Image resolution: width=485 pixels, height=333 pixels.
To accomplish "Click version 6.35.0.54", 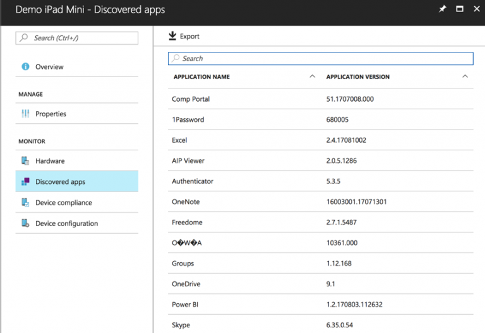I will tap(339, 325).
